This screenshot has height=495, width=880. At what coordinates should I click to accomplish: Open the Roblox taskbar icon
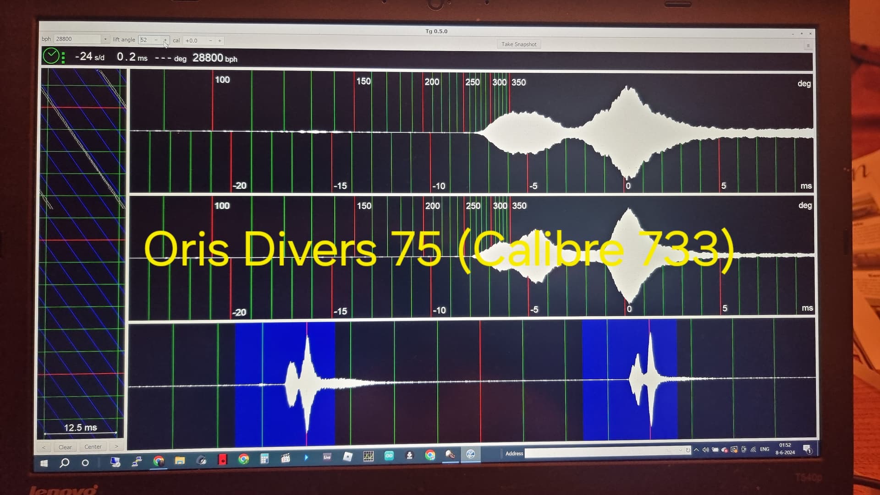[348, 457]
